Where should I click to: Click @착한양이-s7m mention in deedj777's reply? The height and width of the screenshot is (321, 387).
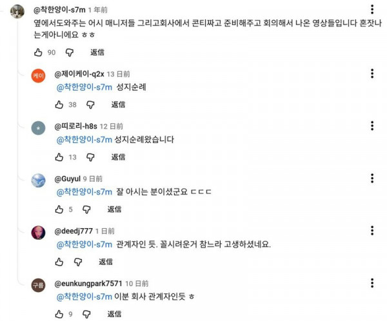[84, 244]
